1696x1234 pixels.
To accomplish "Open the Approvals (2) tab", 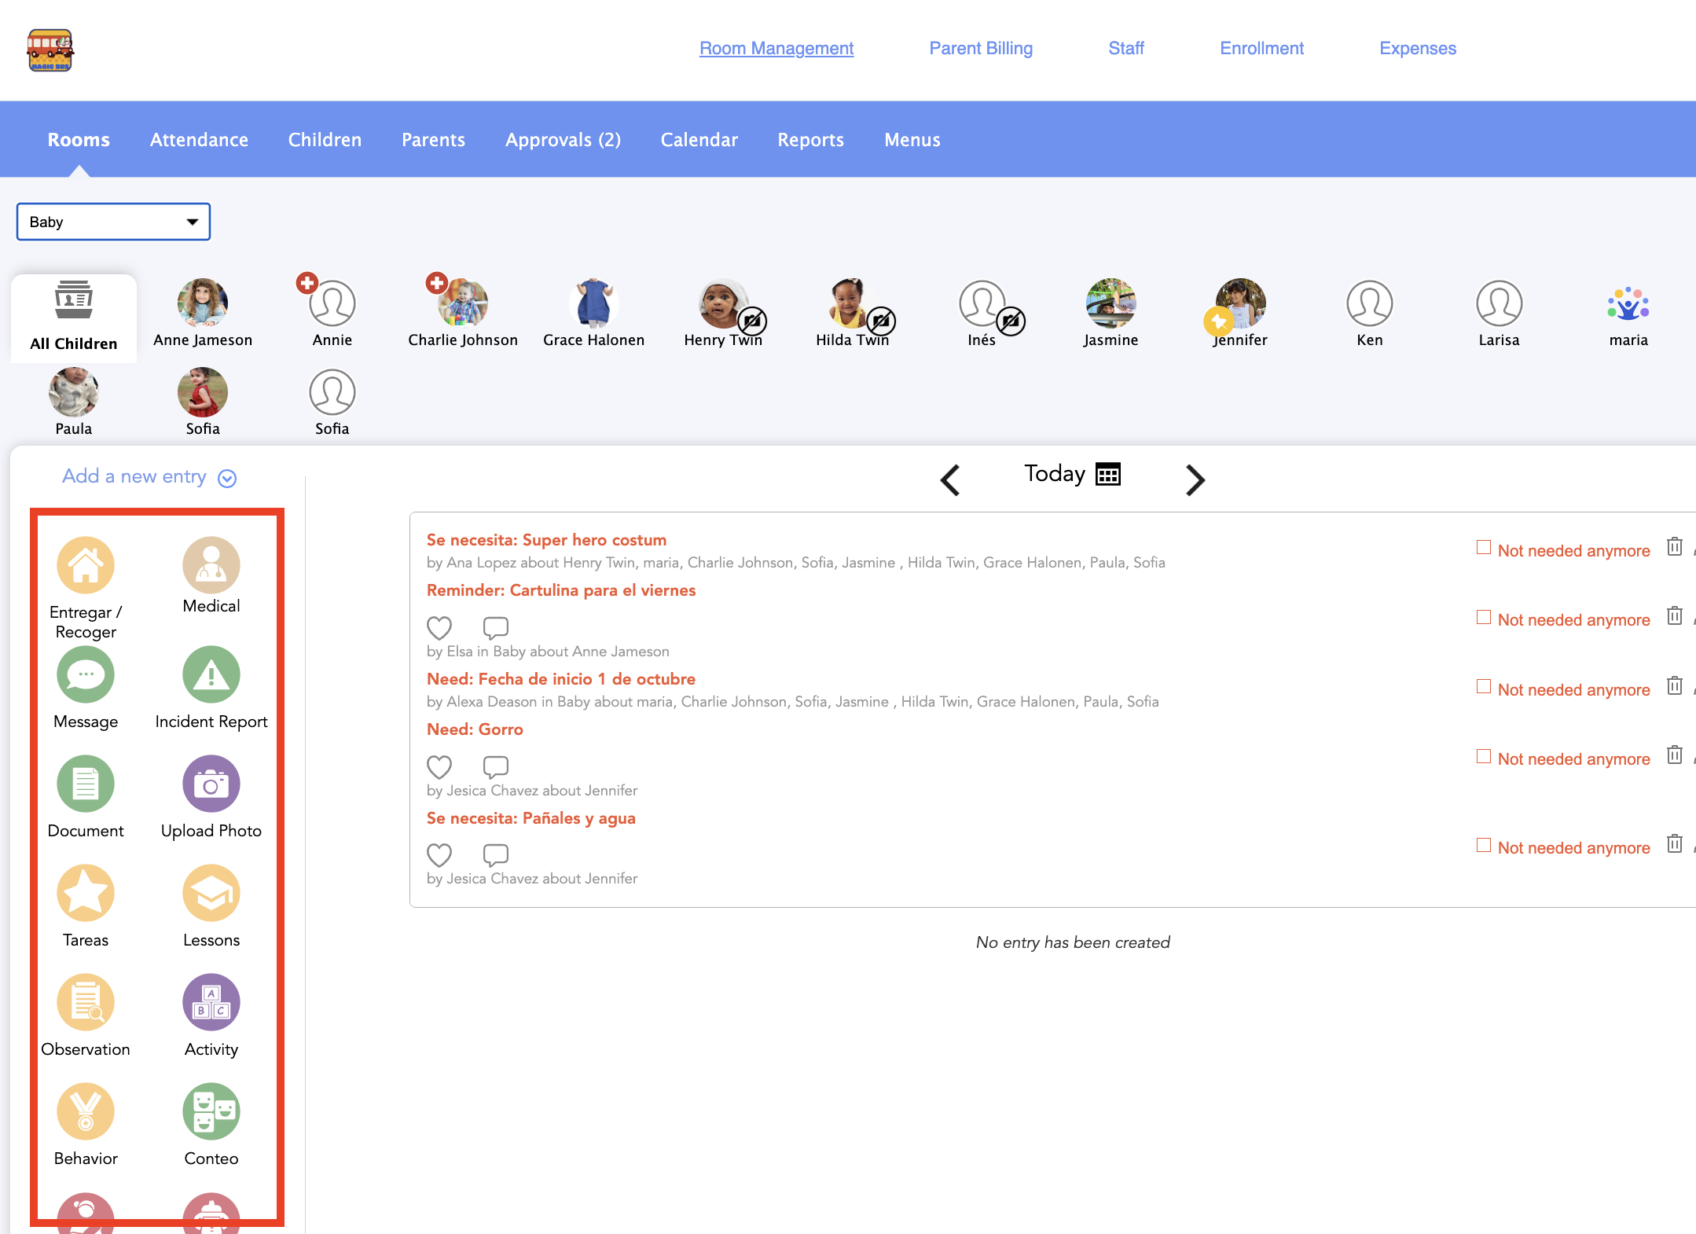I will click(x=563, y=140).
